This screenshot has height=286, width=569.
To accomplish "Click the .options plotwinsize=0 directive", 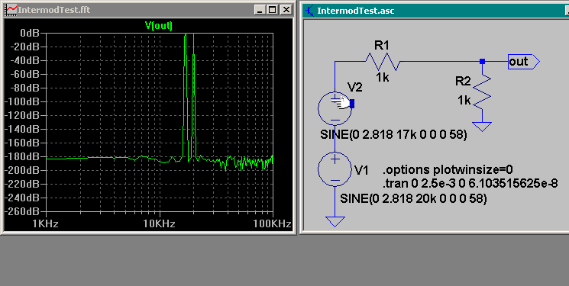I will [448, 169].
